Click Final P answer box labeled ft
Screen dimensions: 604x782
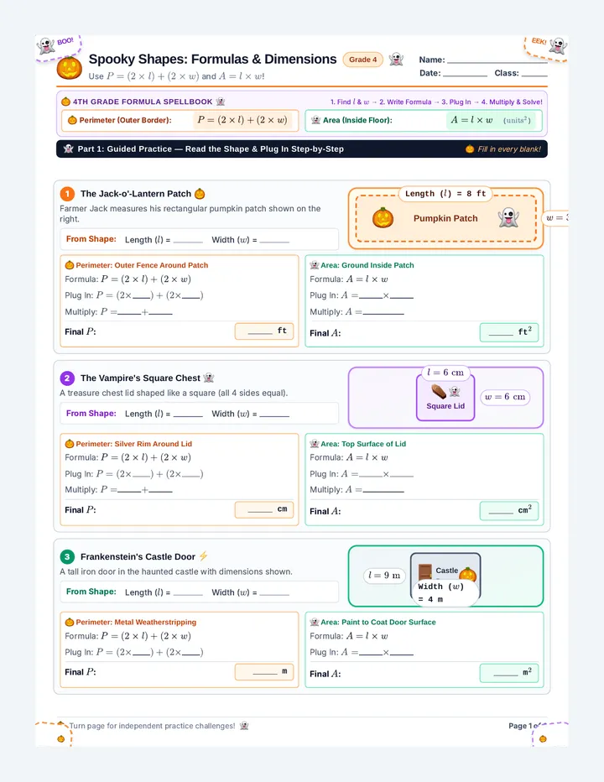[x=264, y=331]
